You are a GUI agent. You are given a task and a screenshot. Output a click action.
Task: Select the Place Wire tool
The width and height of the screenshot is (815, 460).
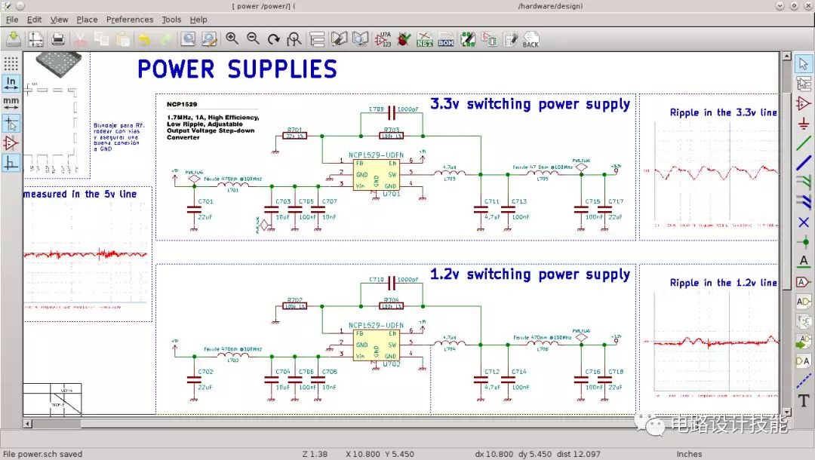(804, 143)
